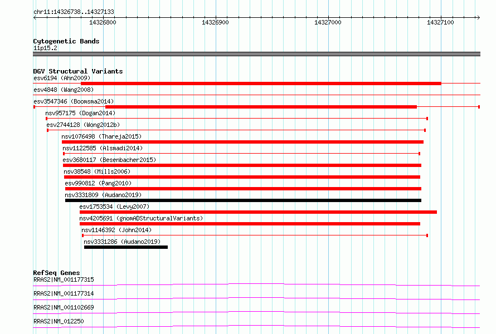Screen dimensions: 496x334
Task: Click the 11p15.2 band label
Action: pyautogui.click(x=45, y=48)
